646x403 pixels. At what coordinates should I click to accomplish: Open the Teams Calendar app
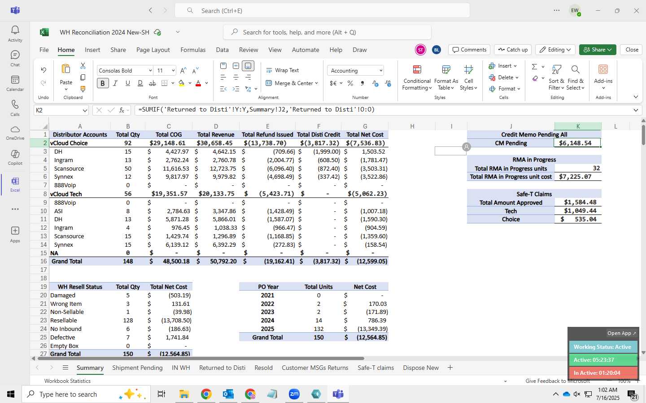coord(15,83)
